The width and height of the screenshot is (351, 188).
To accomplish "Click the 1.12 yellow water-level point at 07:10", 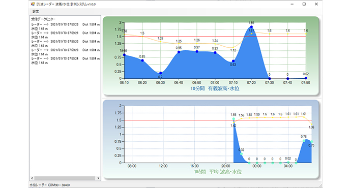I will click(x=233, y=47).
